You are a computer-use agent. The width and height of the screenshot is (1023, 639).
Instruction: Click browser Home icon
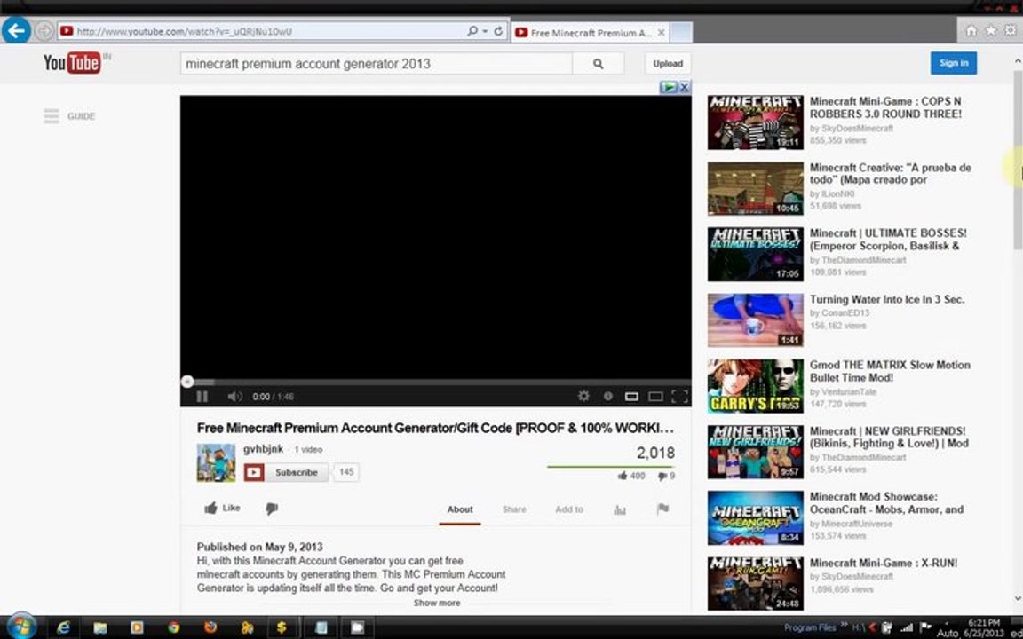pyautogui.click(x=971, y=31)
